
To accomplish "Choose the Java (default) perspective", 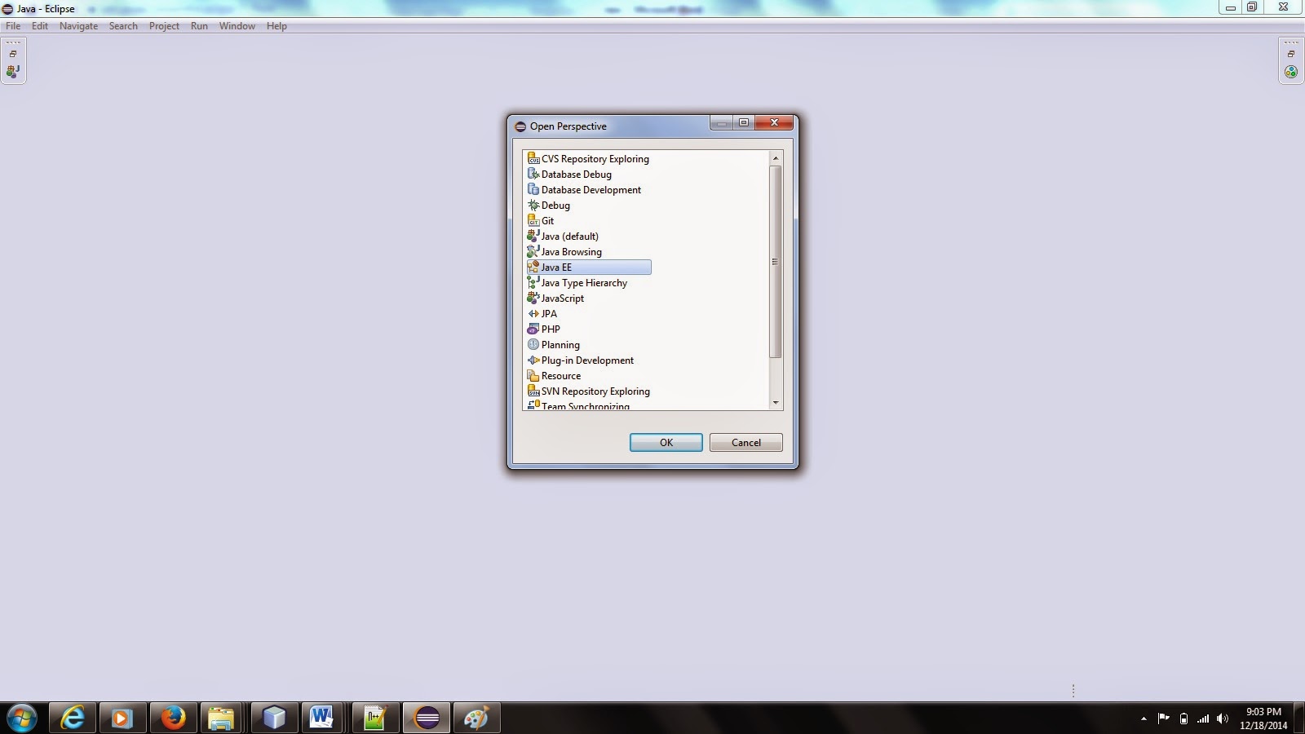I will point(563,237).
